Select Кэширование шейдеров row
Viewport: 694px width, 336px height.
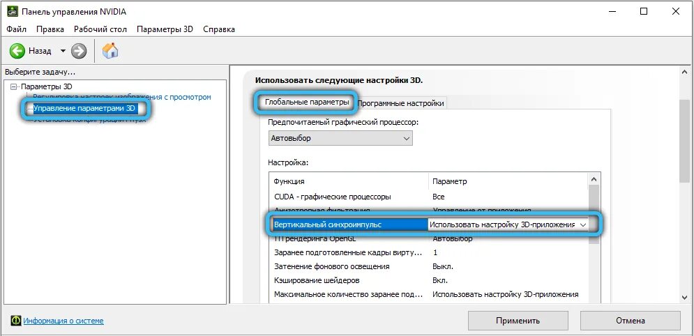[x=430, y=281]
